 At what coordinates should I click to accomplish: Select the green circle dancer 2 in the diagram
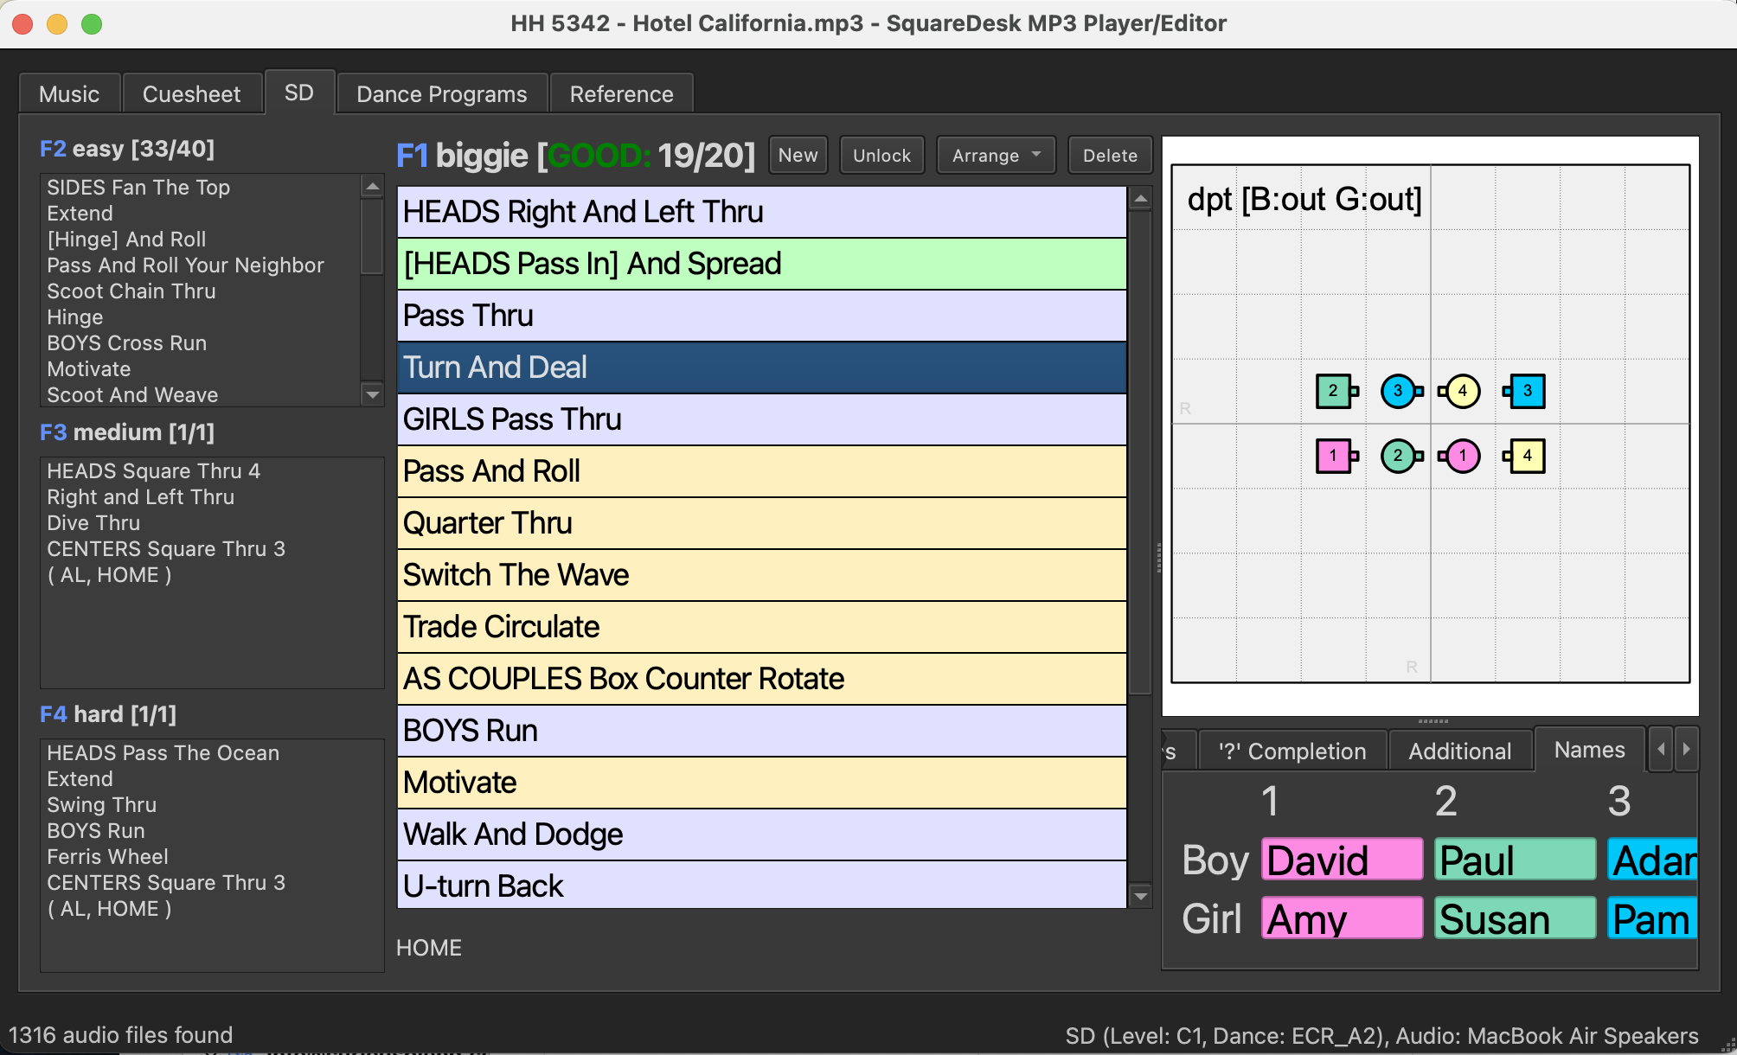point(1399,456)
